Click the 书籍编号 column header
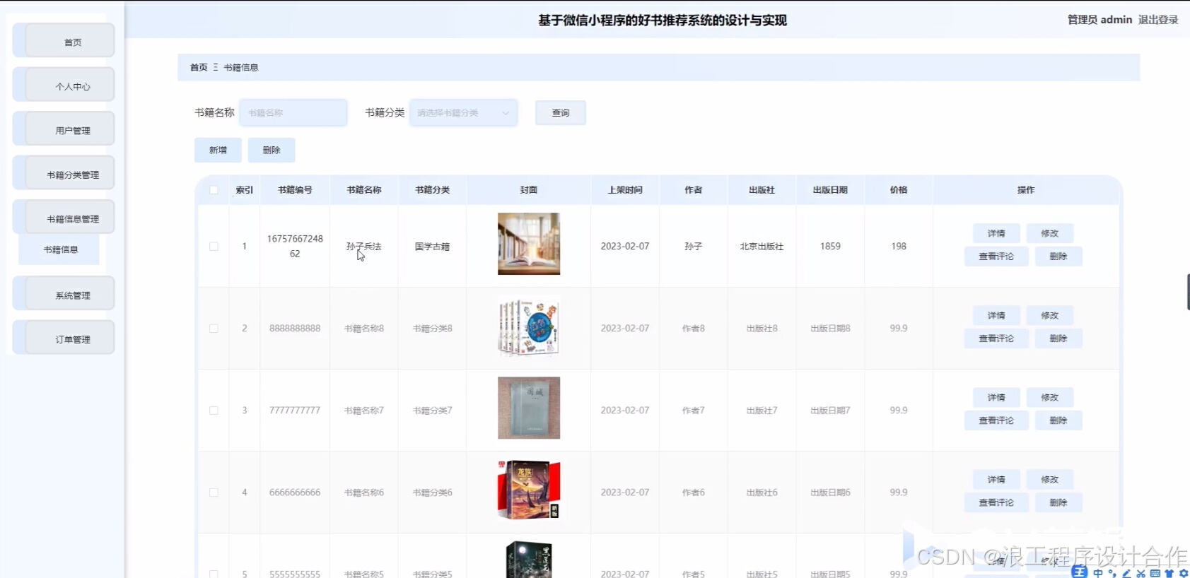This screenshot has width=1190, height=578. click(x=295, y=190)
